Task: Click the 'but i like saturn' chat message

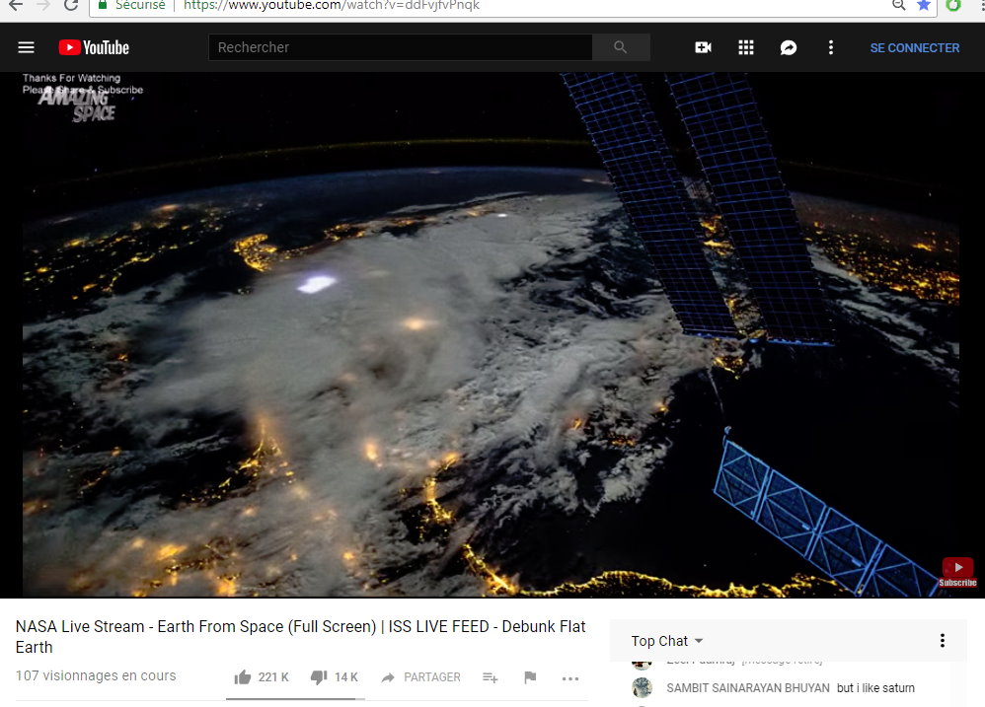Action: point(875,688)
